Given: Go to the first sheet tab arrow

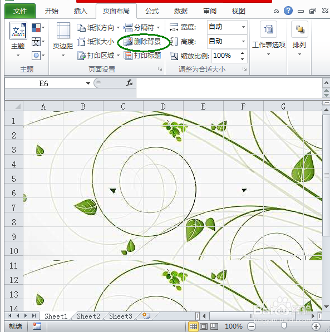Looking at the screenshot, I should tap(9, 316).
